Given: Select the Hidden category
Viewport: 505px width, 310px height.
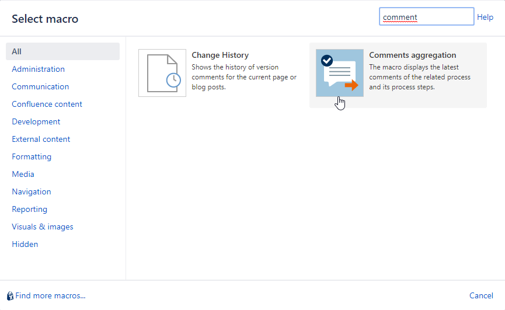Looking at the screenshot, I should [x=25, y=244].
